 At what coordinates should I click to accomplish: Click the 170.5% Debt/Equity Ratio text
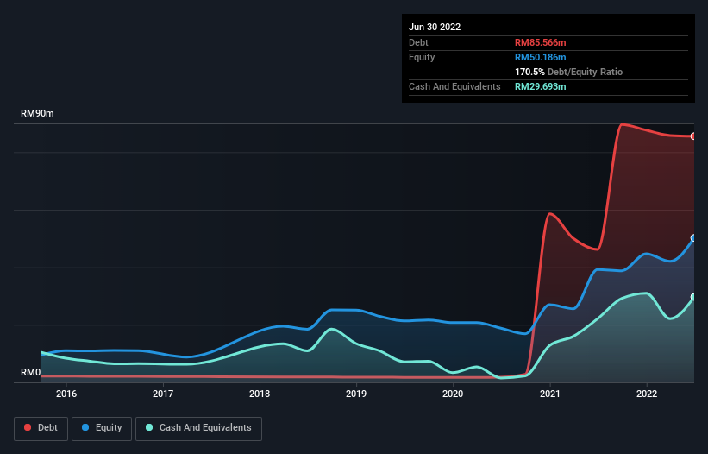coord(568,72)
